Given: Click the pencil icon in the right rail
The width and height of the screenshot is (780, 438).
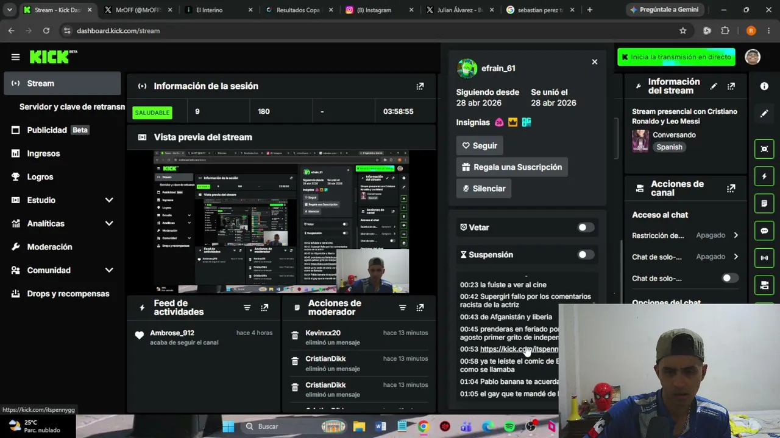Looking at the screenshot, I should pos(764,114).
